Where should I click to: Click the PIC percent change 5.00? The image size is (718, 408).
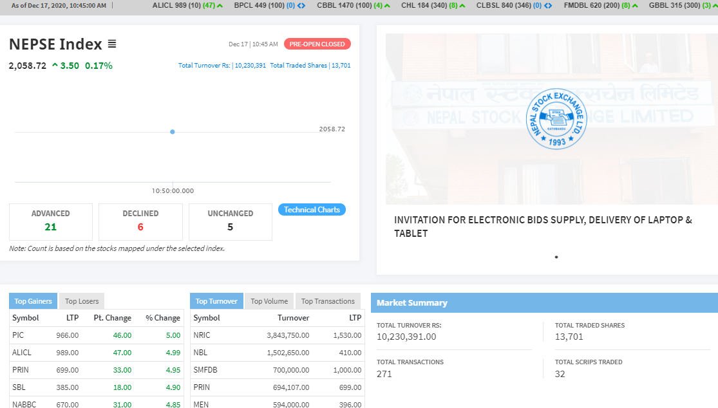tap(173, 335)
